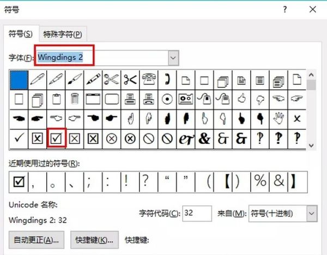Choose the boxed check mark in the symbol grid
Viewport: 327px width, 255px height.
pos(56,138)
